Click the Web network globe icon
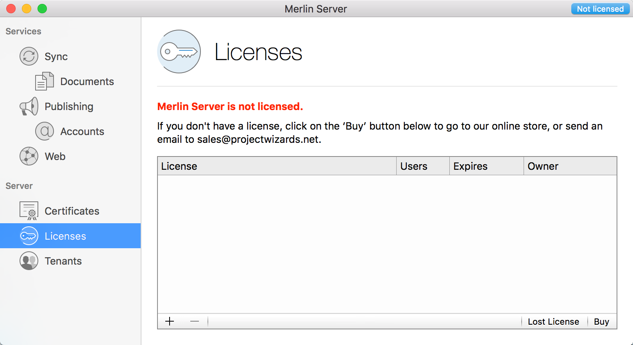The width and height of the screenshot is (633, 345). [29, 156]
